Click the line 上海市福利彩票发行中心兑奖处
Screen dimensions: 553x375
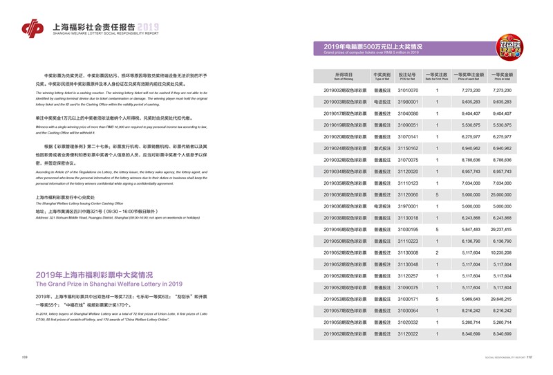(x=65, y=197)
